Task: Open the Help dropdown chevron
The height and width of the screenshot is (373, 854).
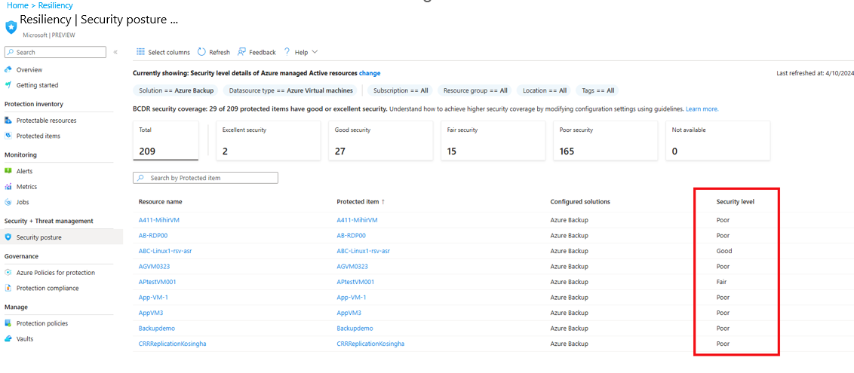Action: coord(315,52)
